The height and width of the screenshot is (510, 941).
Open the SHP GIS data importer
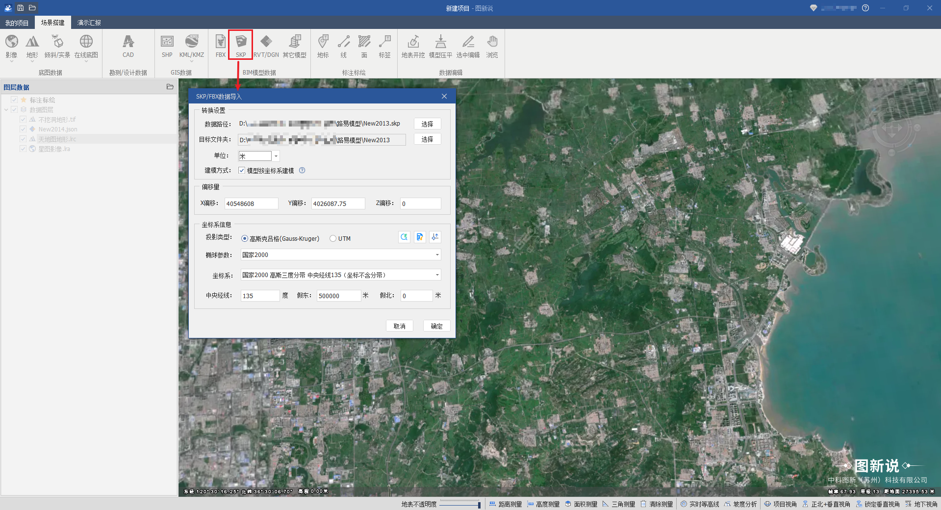coord(167,46)
